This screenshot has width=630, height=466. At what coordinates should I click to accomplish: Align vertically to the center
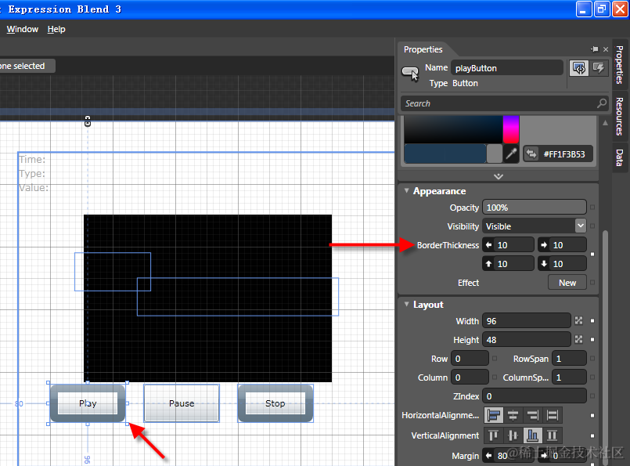[x=513, y=435]
